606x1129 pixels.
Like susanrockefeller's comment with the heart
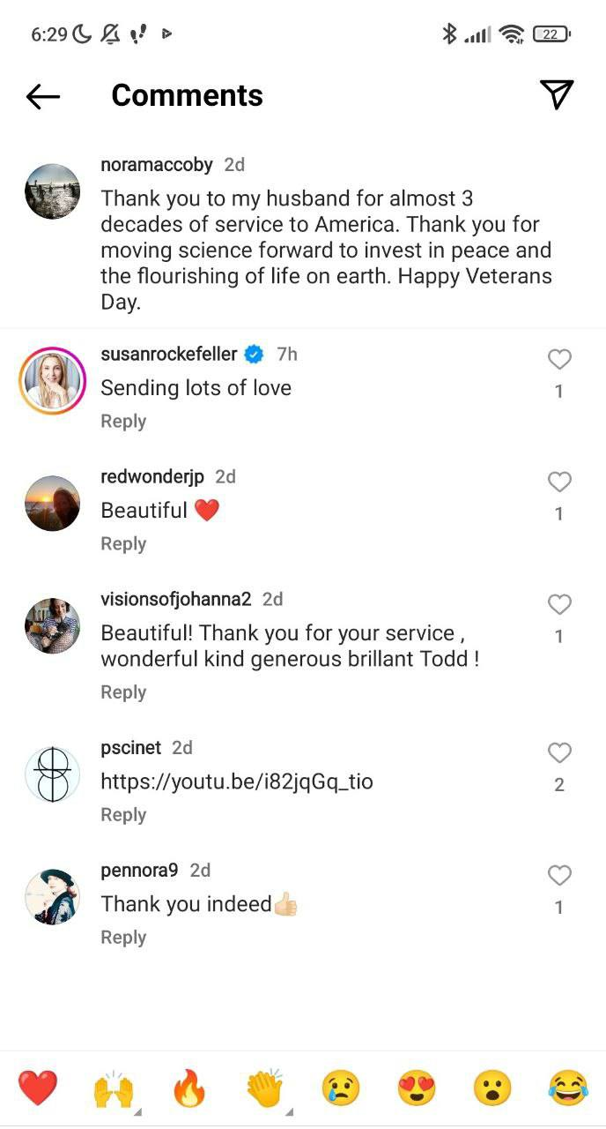(559, 359)
